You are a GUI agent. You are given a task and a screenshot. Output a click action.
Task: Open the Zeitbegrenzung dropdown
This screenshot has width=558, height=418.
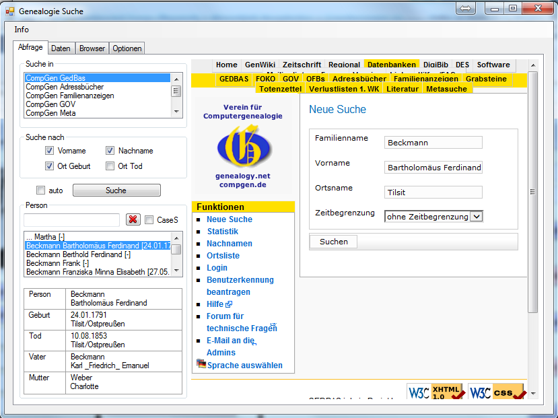click(x=477, y=216)
